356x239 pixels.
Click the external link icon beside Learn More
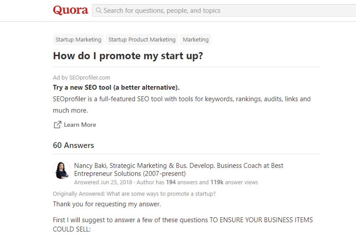pyautogui.click(x=57, y=124)
